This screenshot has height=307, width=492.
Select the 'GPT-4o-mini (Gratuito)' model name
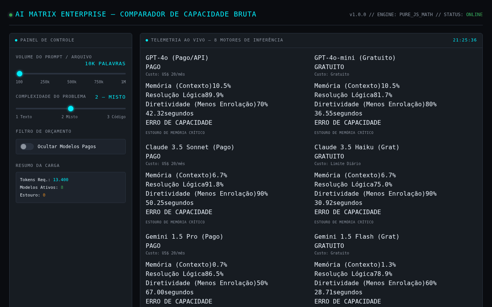click(355, 58)
